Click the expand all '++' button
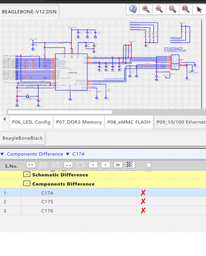Viewport: 206px width, 256px height. (30, 165)
